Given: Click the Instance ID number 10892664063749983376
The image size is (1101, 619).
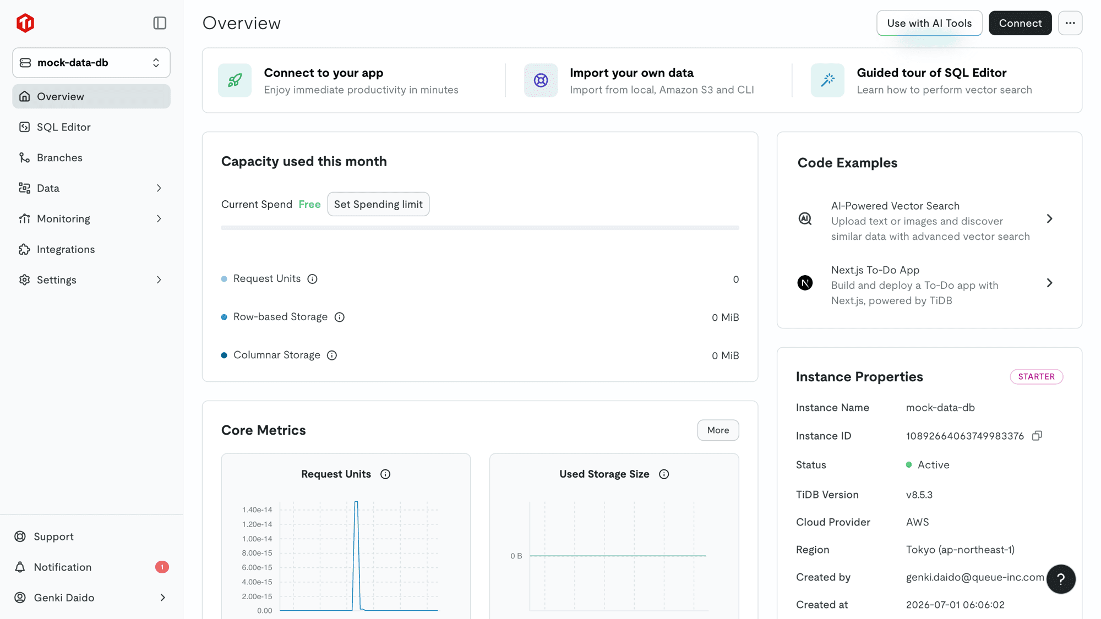Looking at the screenshot, I should pyautogui.click(x=965, y=436).
